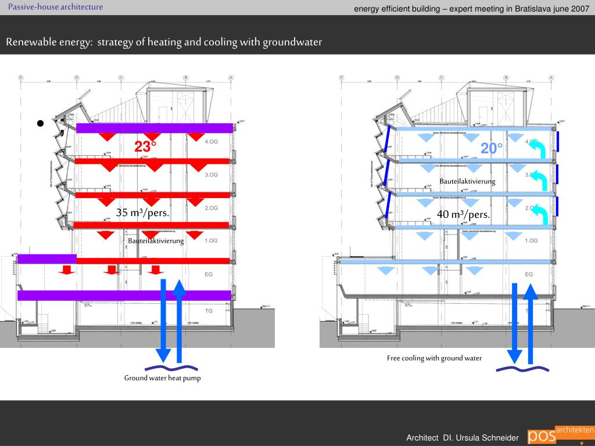Image resolution: width=595 pixels, height=446 pixels.
Task: Click the purple roof slab in heating diagram
Action: (x=155, y=128)
